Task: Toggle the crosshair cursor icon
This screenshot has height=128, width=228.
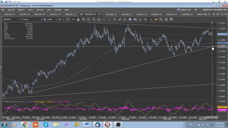Action: click(151, 19)
